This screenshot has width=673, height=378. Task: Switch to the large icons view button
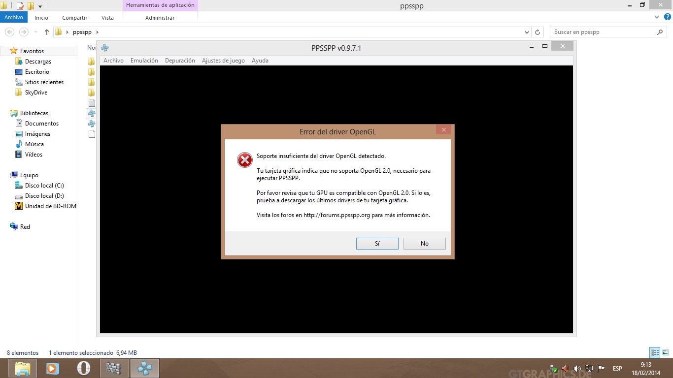click(x=665, y=352)
